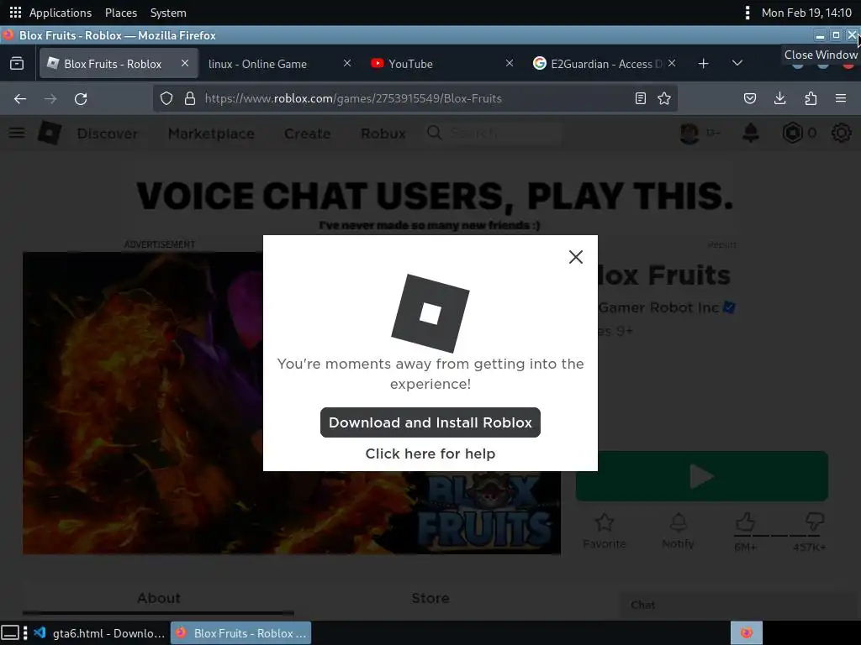Open the user avatar profile

[689, 133]
